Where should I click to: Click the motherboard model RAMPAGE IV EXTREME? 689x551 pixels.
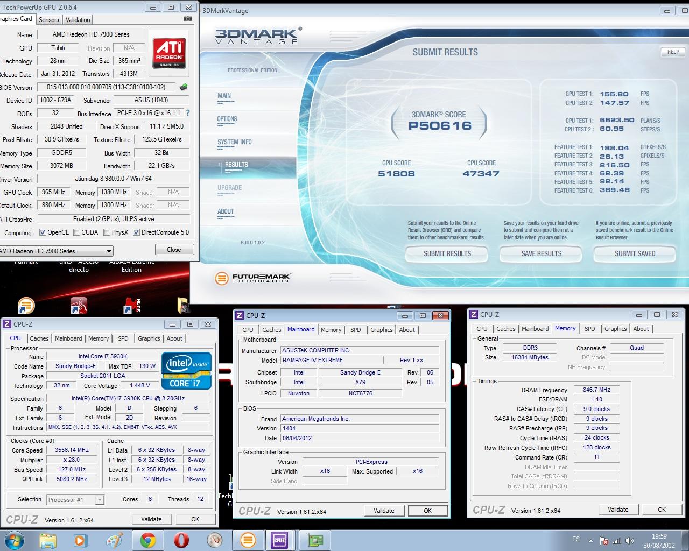[331, 360]
